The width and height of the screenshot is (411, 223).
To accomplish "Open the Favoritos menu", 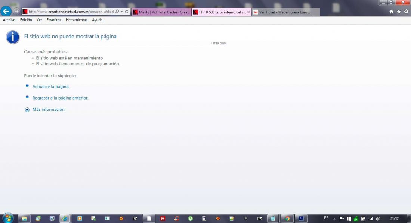I will click(54, 20).
